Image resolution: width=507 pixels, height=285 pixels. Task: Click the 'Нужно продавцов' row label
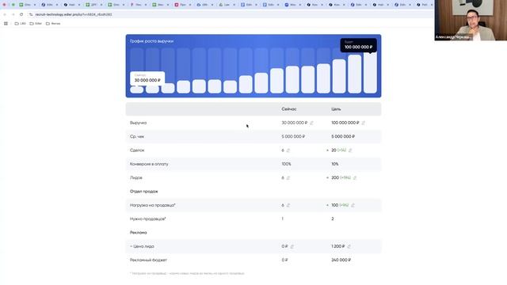pos(148,219)
